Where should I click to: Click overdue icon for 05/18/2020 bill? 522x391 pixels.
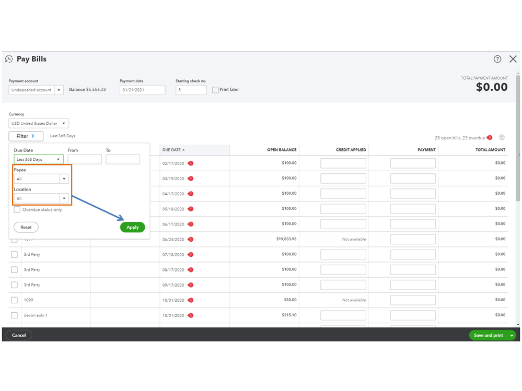tap(190, 209)
